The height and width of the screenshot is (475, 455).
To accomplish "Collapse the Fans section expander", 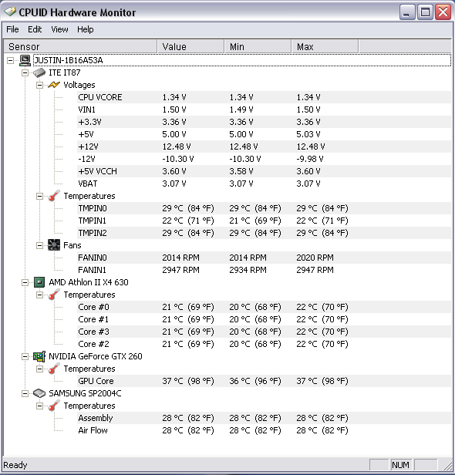I will pyautogui.click(x=39, y=245).
